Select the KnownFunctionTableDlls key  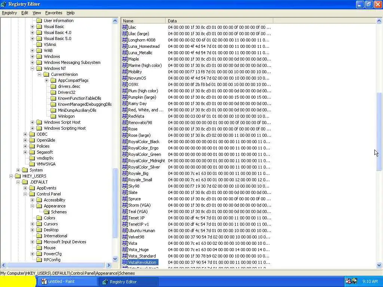pyautogui.click(x=79, y=98)
